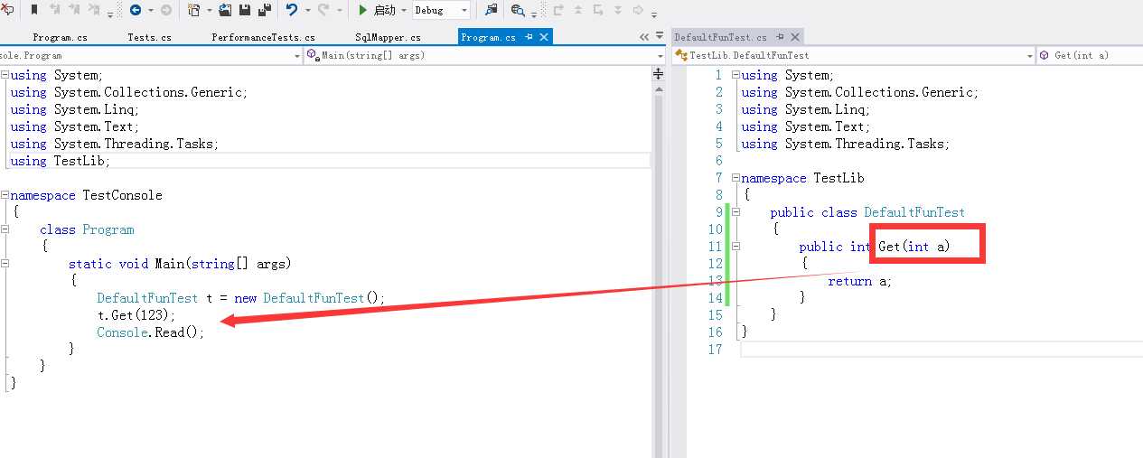Open the undo history dropdown arrow
Viewport: 1143px width, 458px height.
(x=307, y=11)
